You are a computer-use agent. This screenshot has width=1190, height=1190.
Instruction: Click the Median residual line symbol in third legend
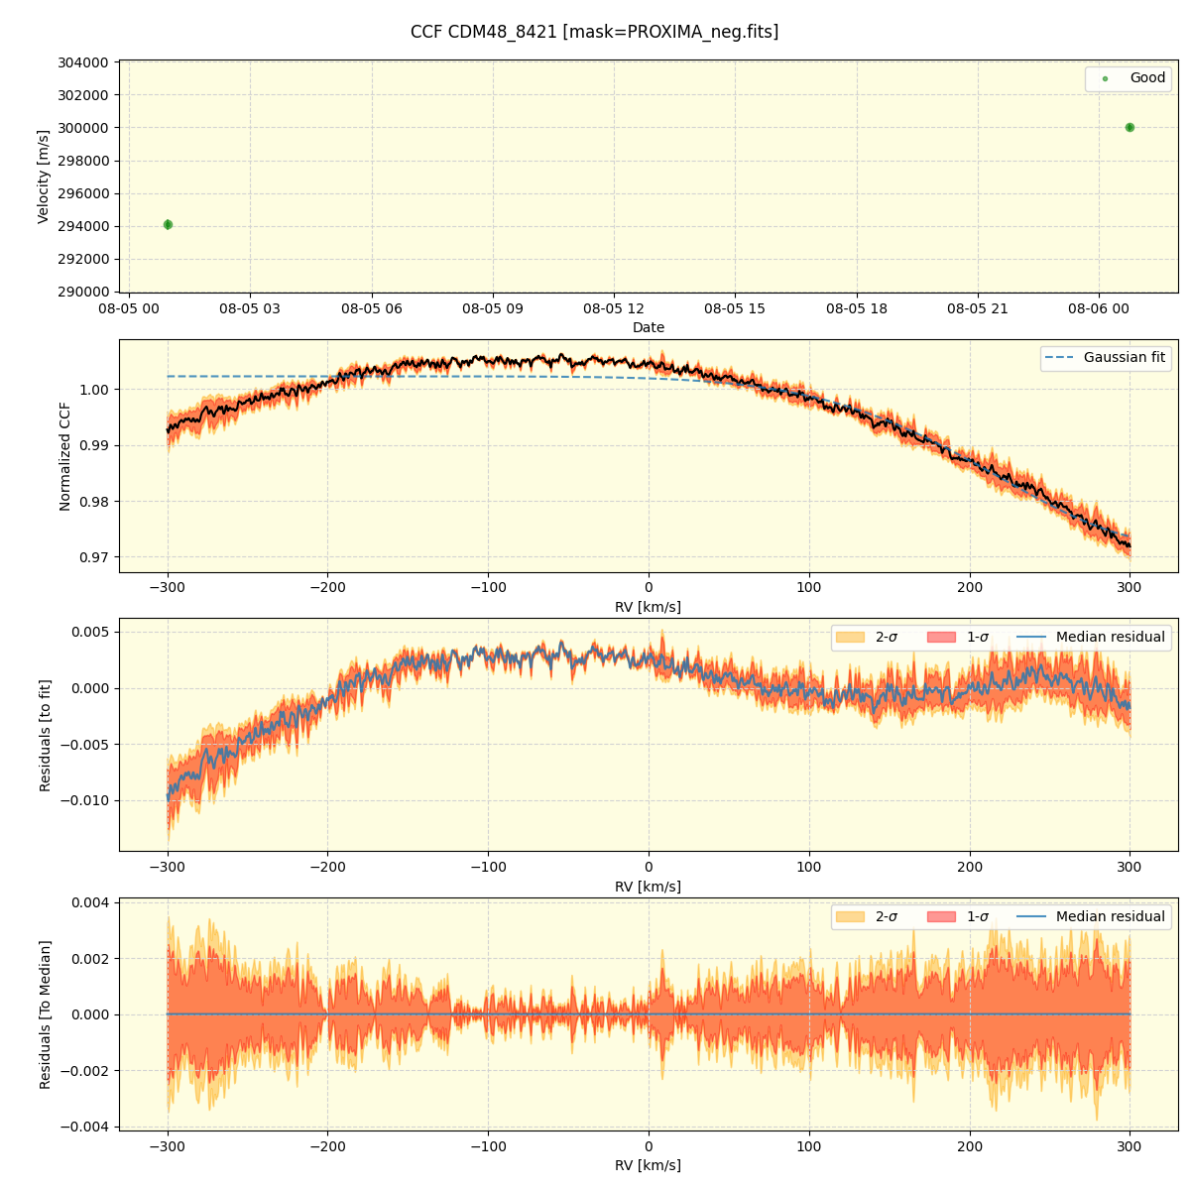coord(1031,639)
